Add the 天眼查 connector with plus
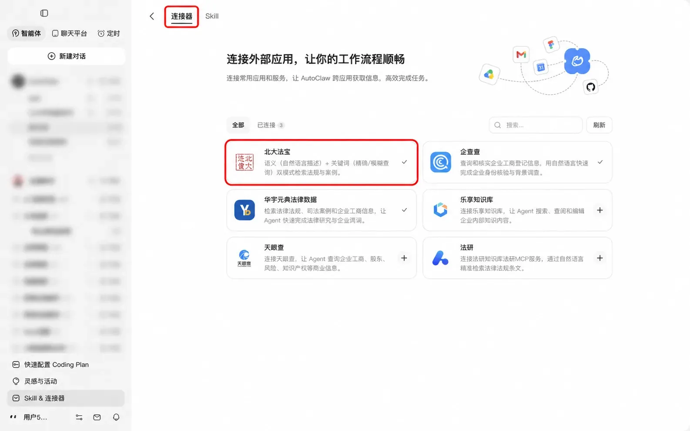 click(x=404, y=258)
